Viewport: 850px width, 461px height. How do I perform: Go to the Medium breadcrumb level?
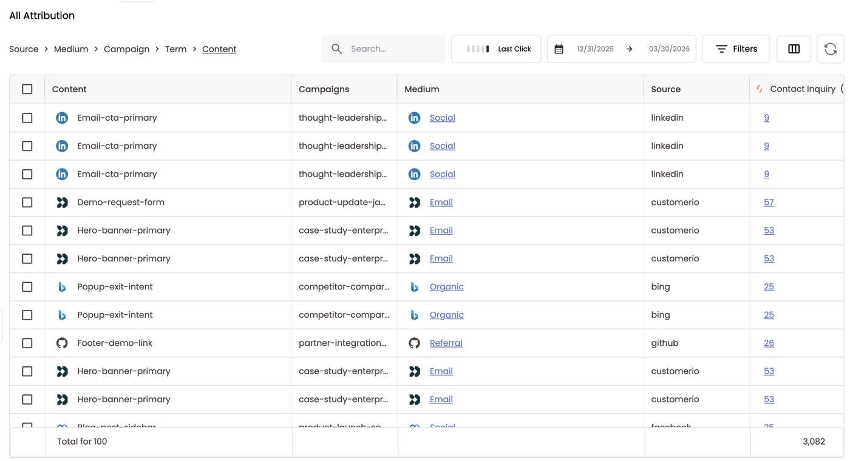coord(71,49)
